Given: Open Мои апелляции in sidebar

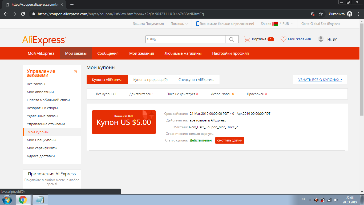Looking at the screenshot, I should coord(40,92).
